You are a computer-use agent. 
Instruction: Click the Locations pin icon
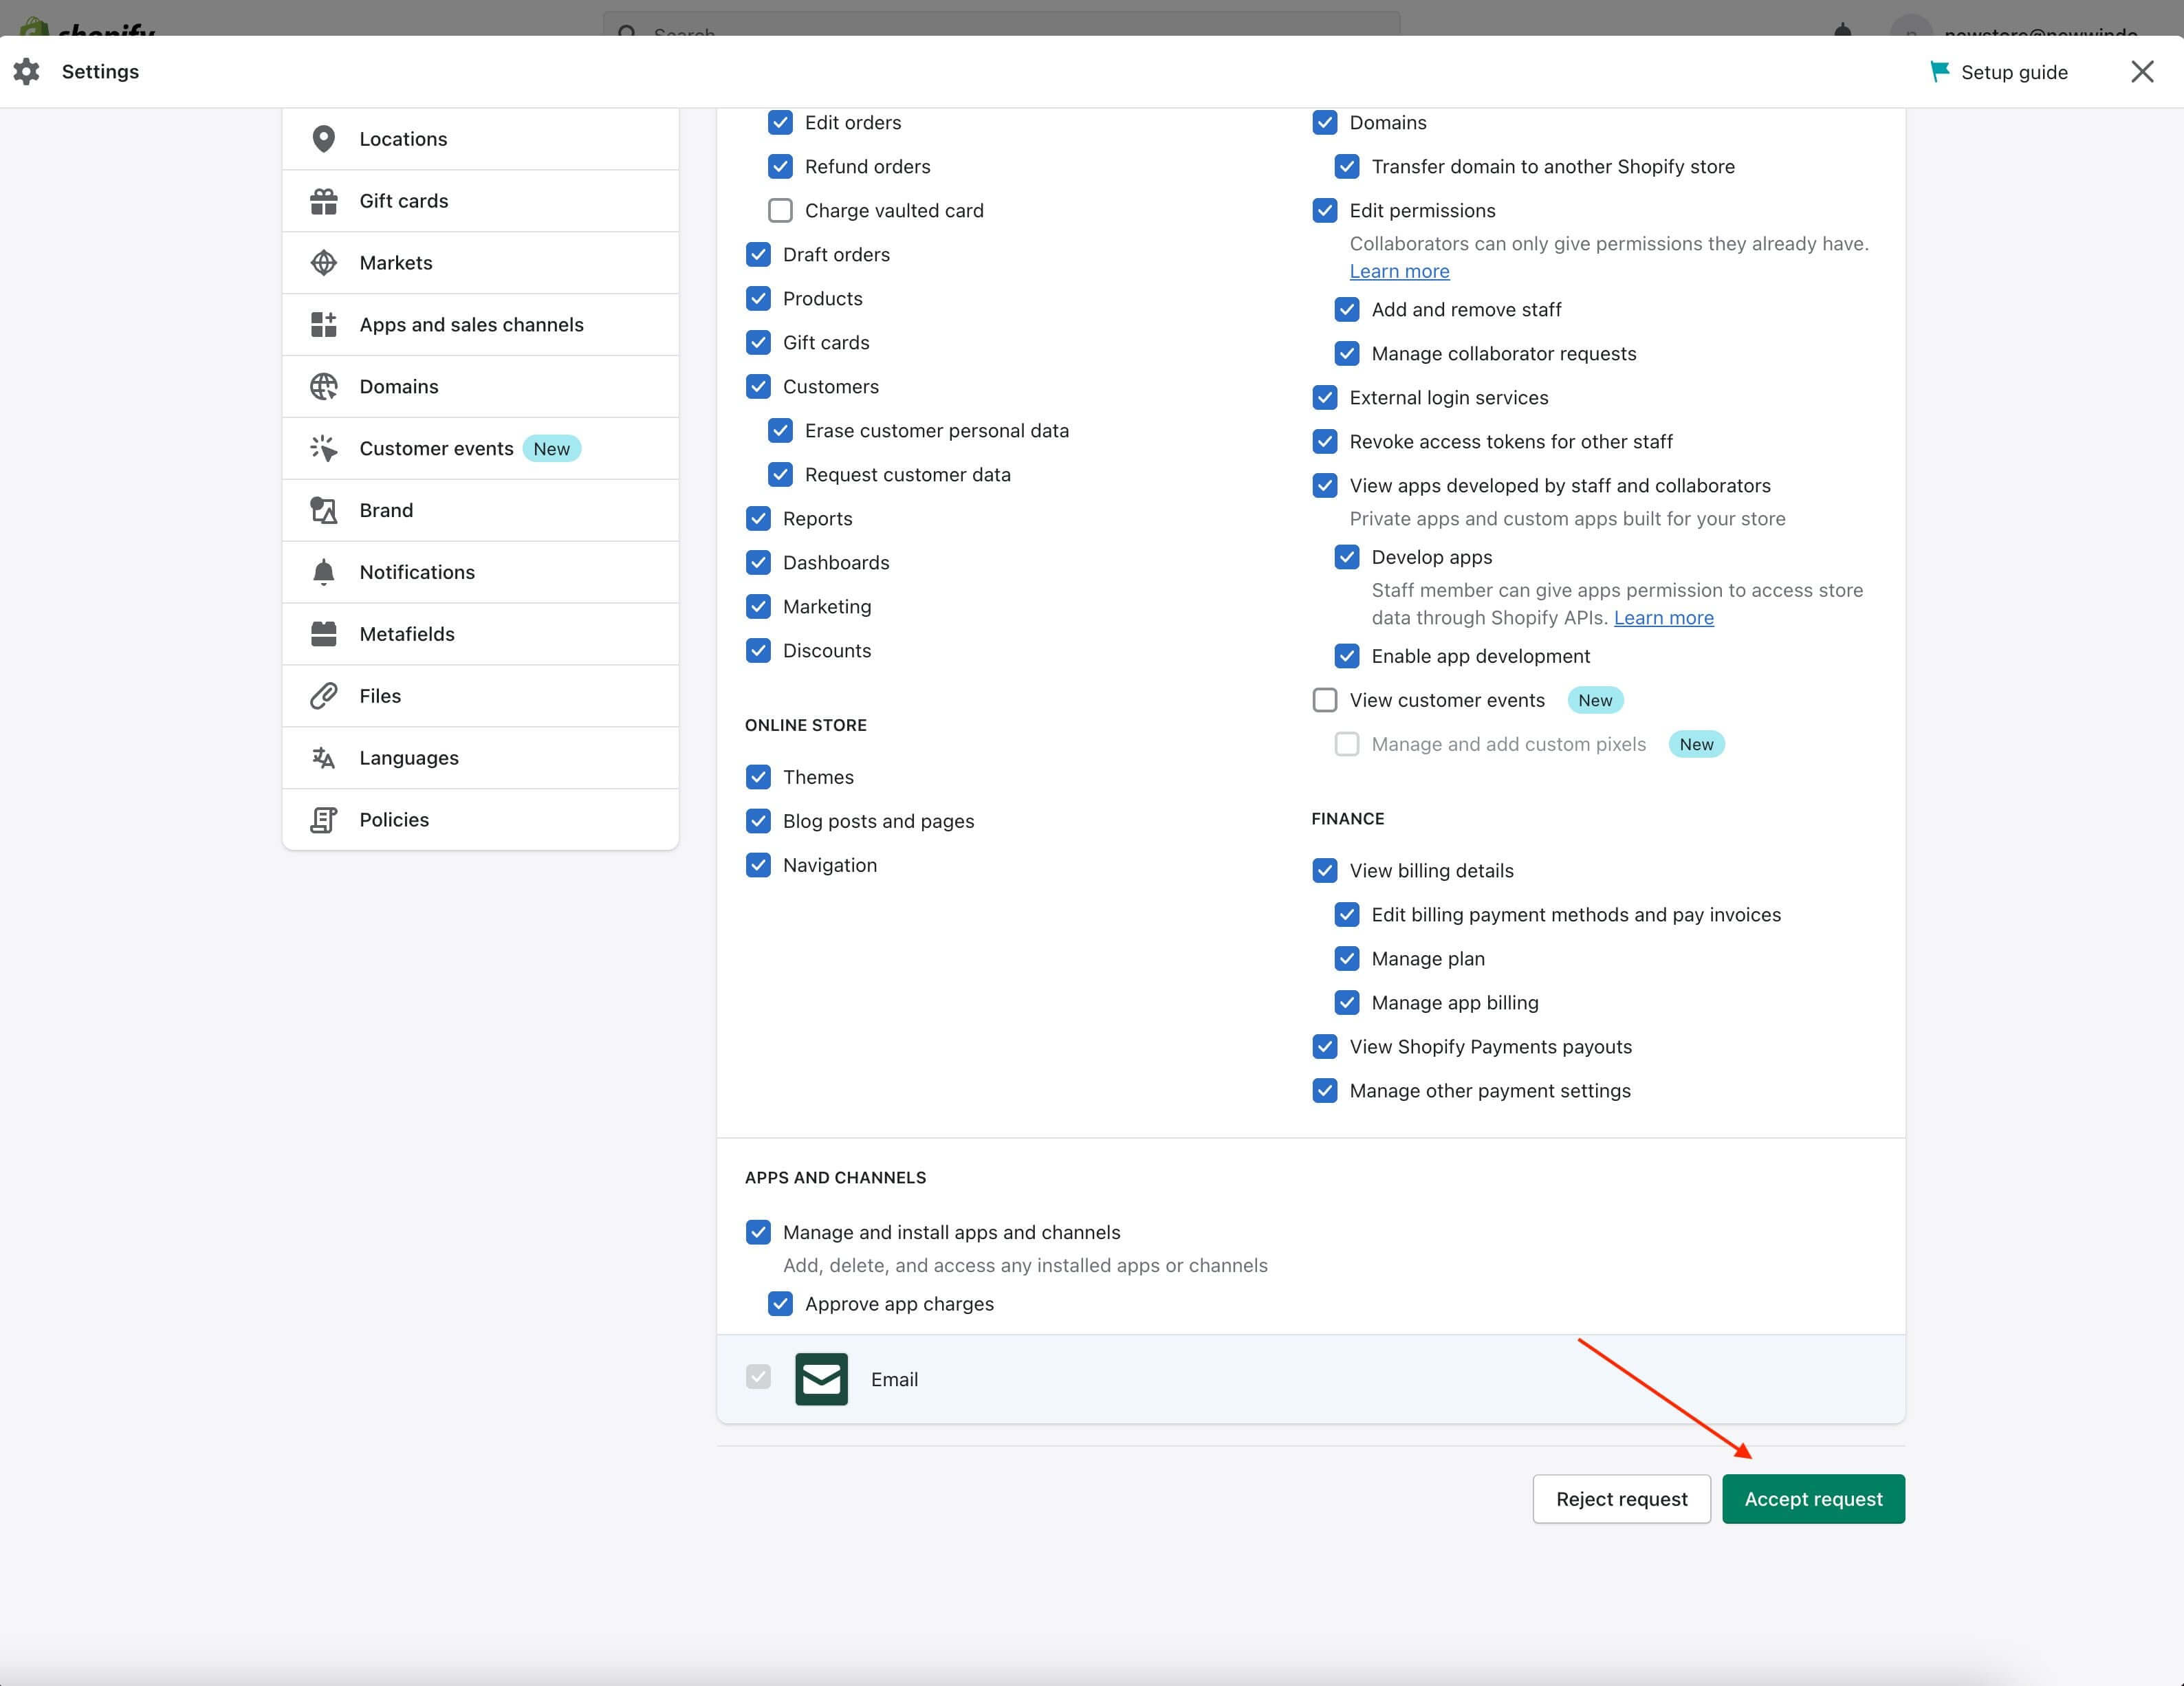click(323, 139)
